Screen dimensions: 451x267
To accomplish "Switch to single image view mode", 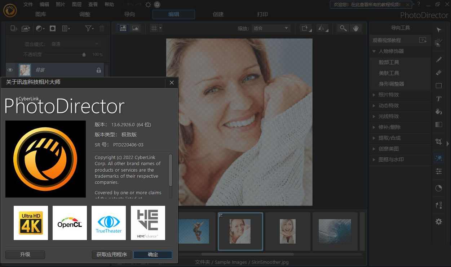I will click(x=136, y=28).
